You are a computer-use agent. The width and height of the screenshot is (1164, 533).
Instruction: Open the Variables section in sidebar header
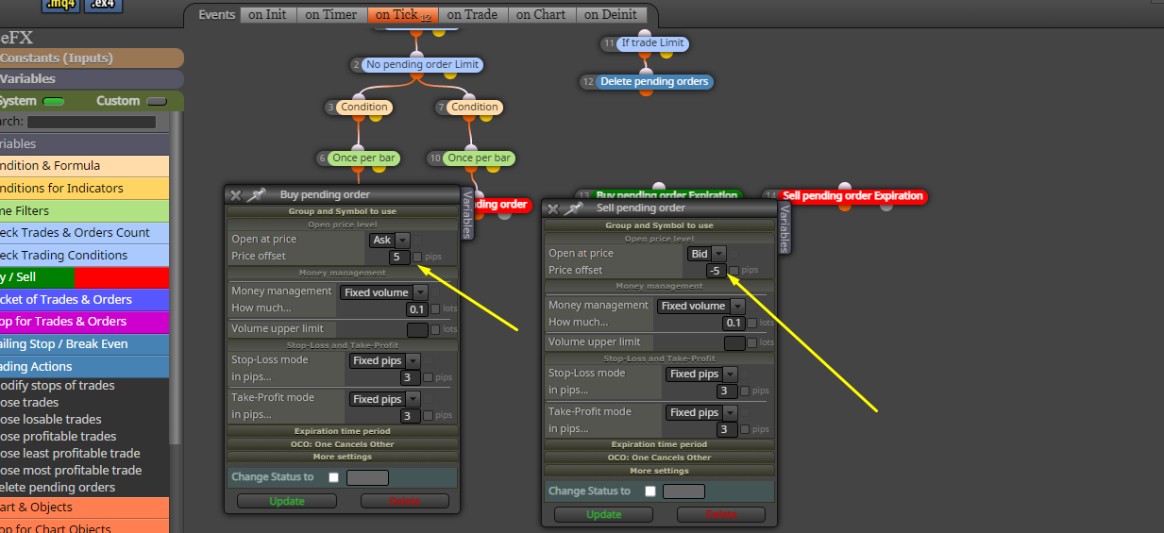coord(92,79)
